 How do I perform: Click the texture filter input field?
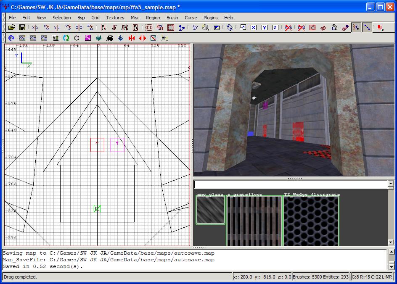(291, 184)
